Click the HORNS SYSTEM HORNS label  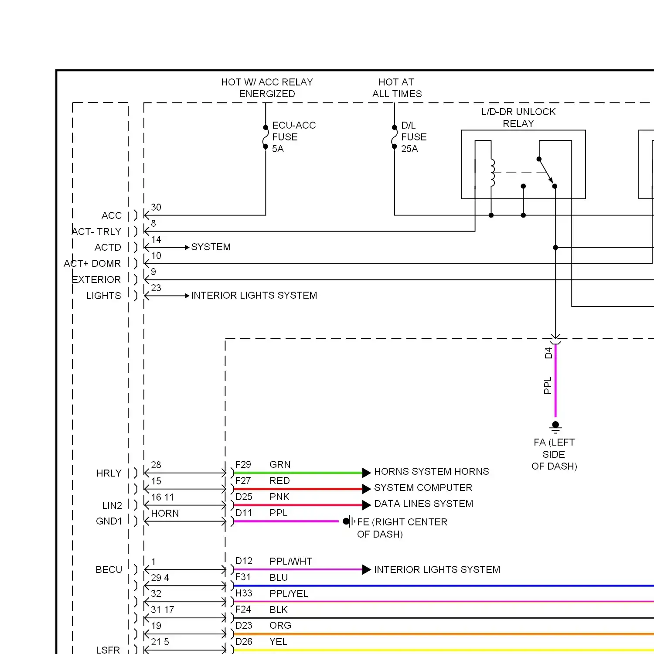(x=432, y=471)
